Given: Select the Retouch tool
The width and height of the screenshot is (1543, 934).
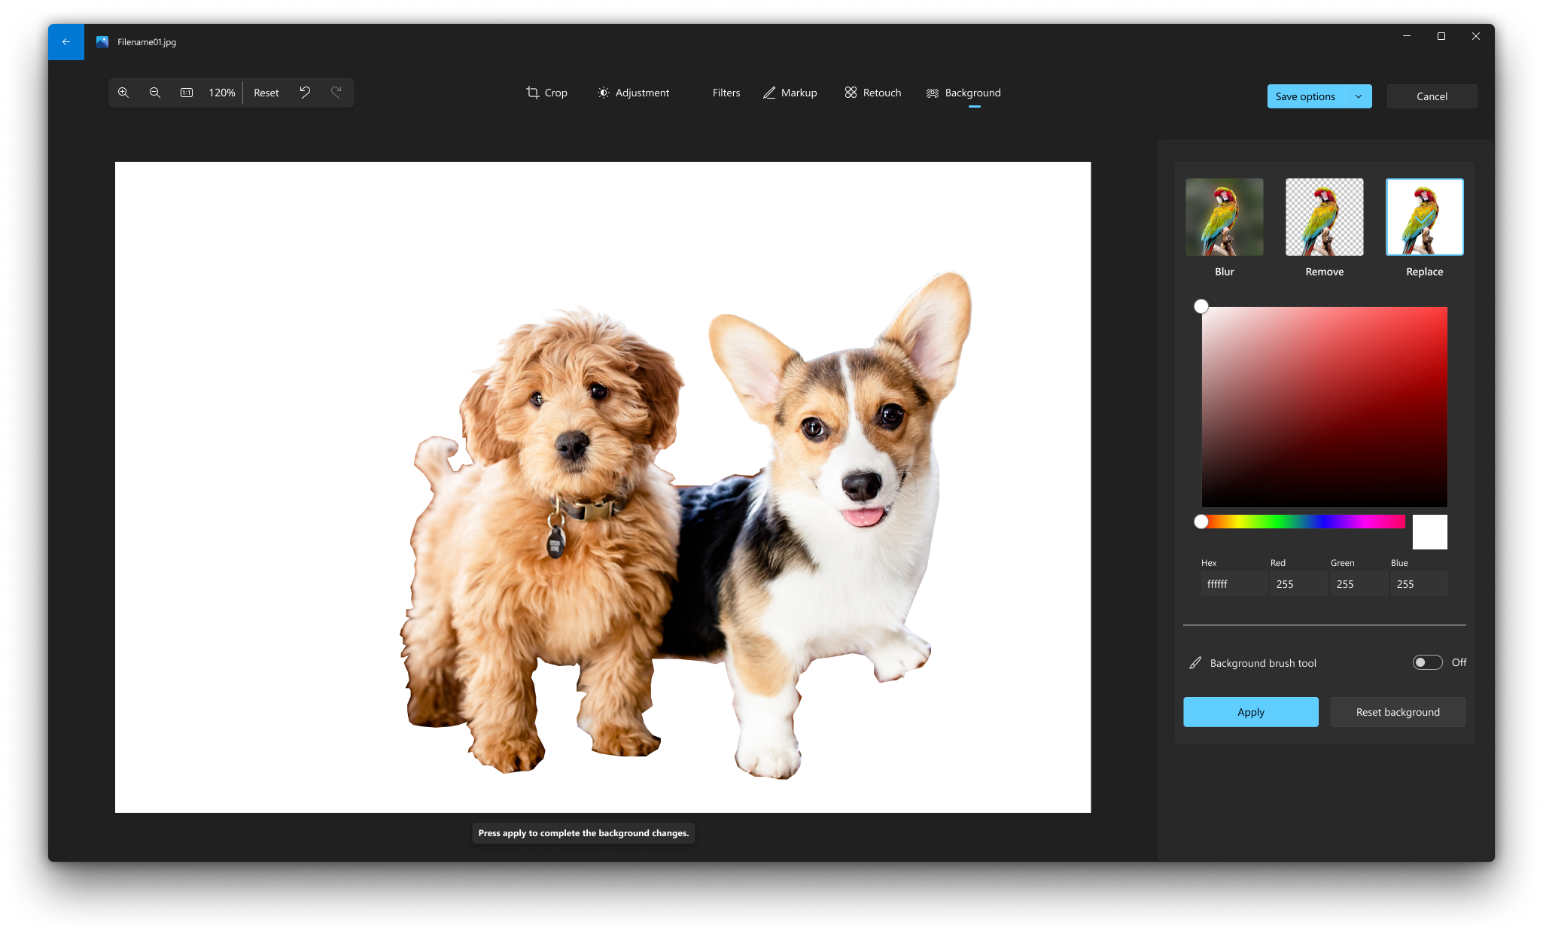Looking at the screenshot, I should (x=873, y=93).
